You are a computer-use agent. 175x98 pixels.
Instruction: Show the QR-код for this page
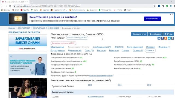point(168,34)
